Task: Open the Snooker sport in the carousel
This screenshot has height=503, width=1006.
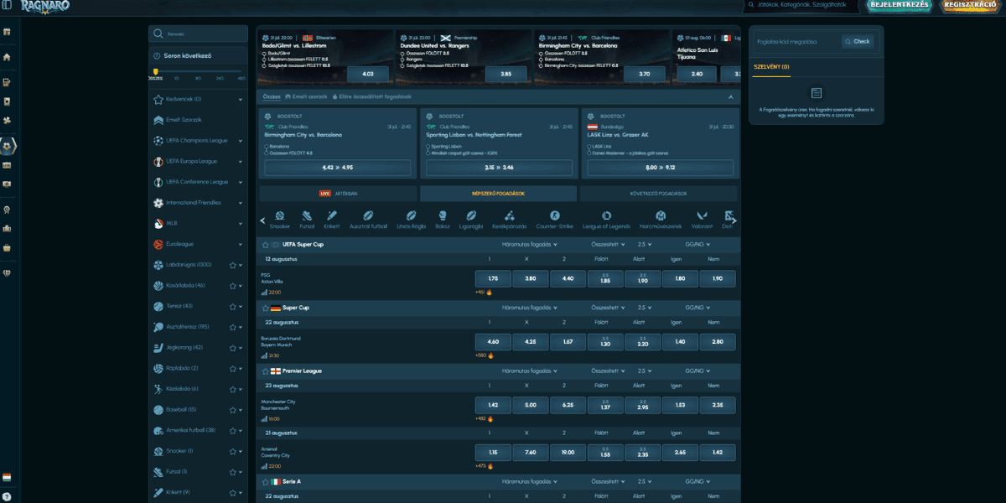Action: [x=279, y=220]
